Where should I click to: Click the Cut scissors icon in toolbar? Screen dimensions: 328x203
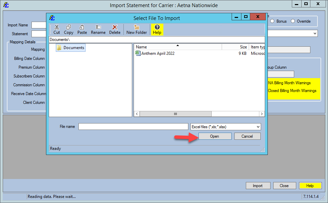coord(56,29)
